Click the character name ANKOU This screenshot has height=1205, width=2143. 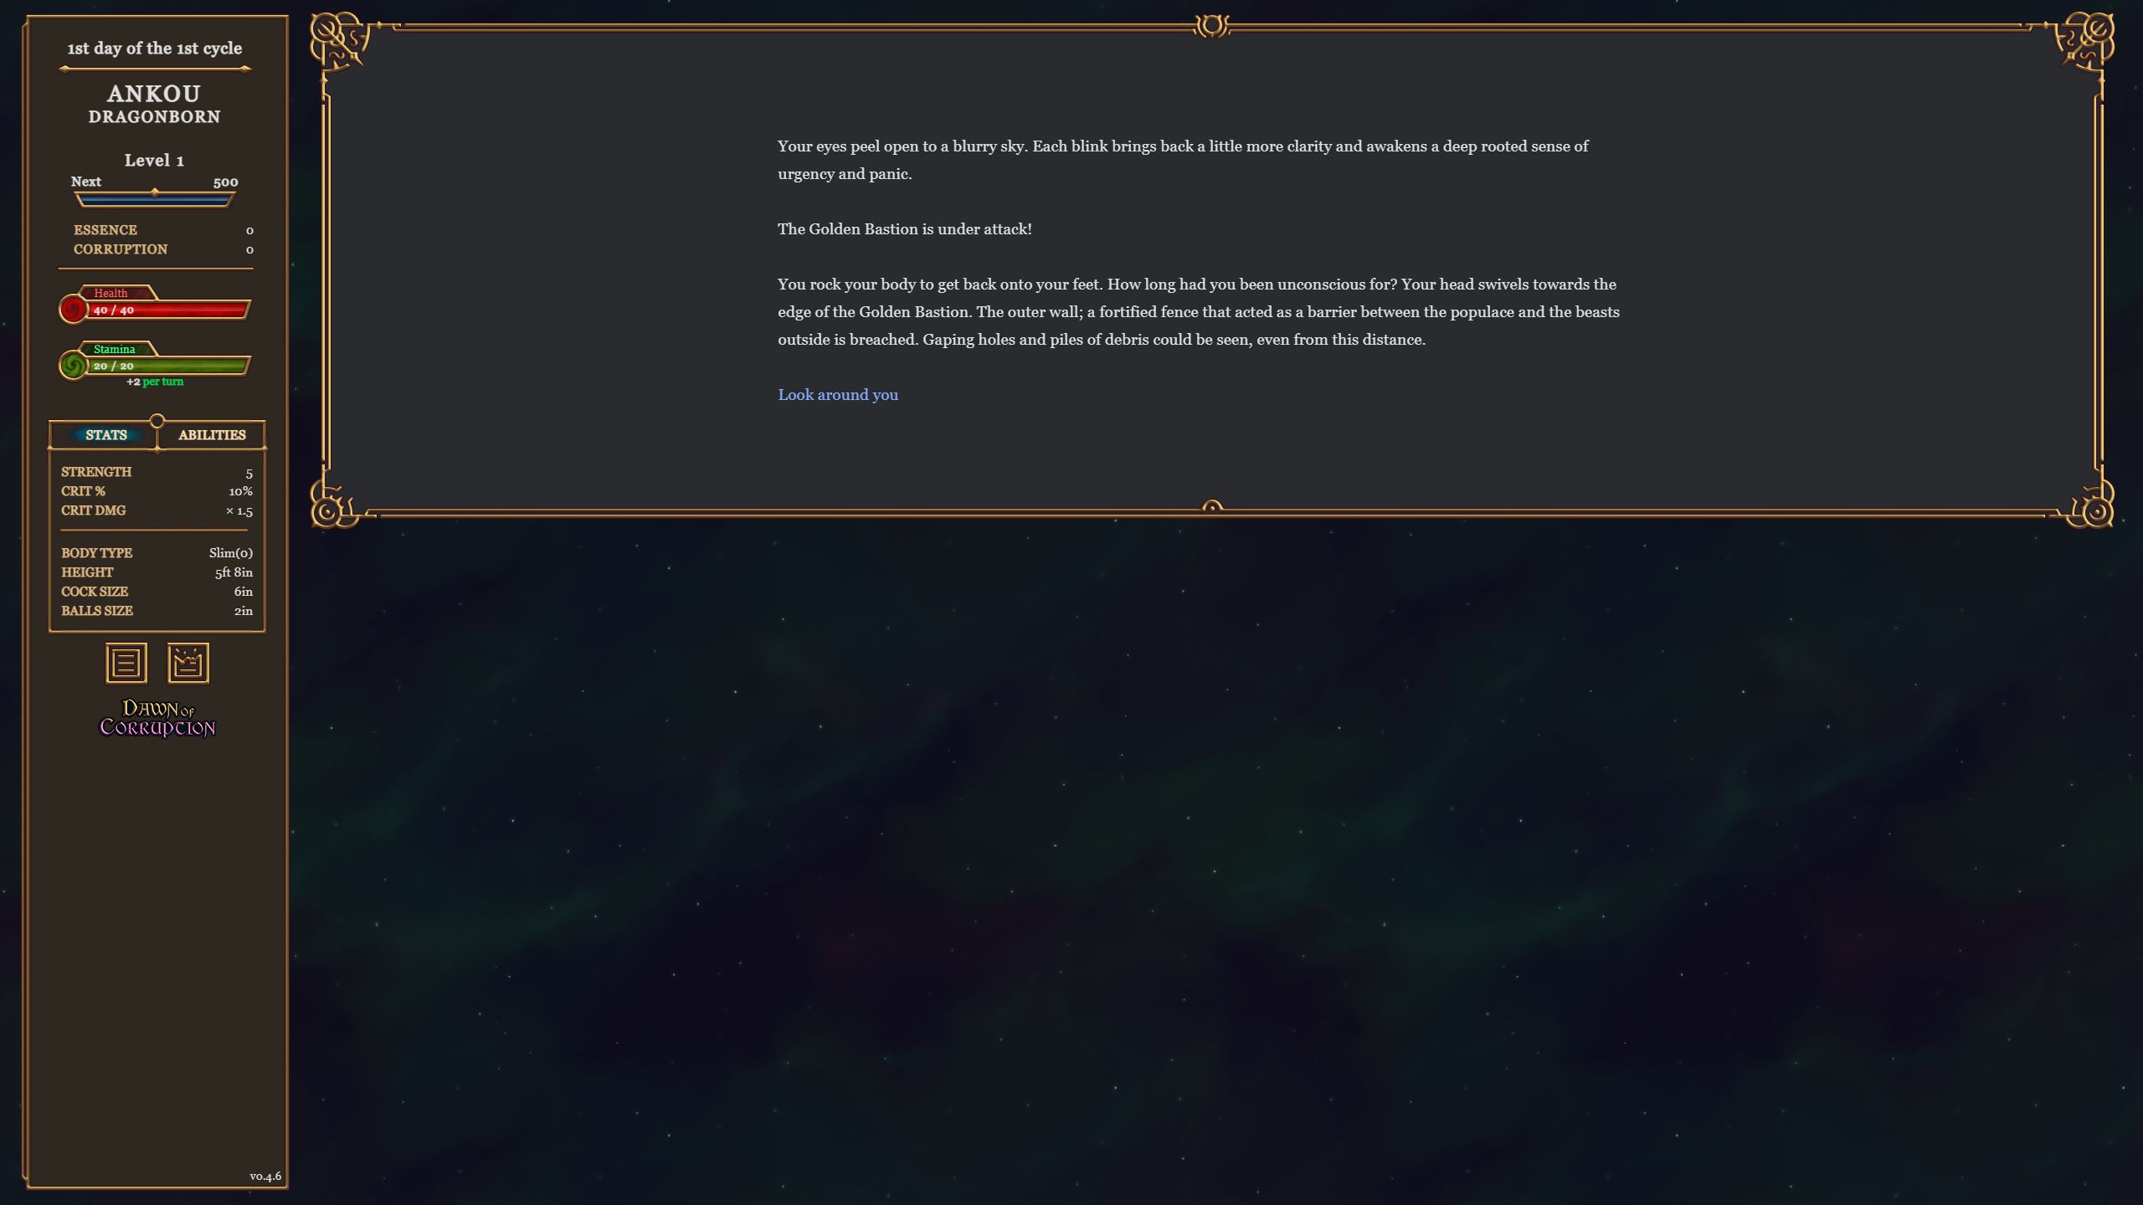[154, 94]
